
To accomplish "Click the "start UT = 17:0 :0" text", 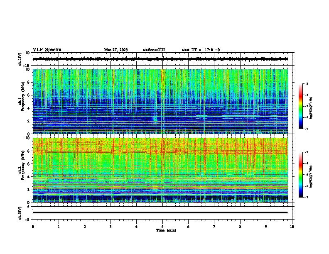I will coord(201,50).
